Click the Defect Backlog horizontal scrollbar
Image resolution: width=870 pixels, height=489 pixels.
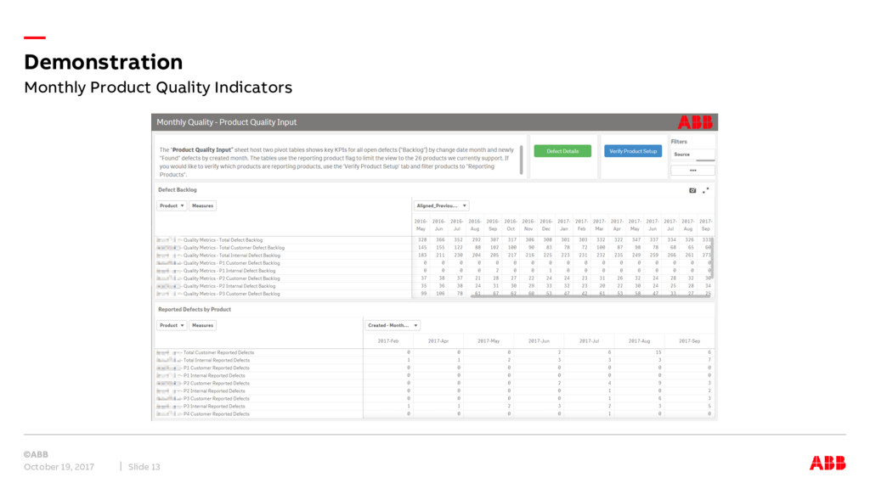point(591,296)
